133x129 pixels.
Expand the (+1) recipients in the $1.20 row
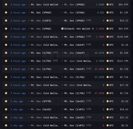click(x=89, y=45)
